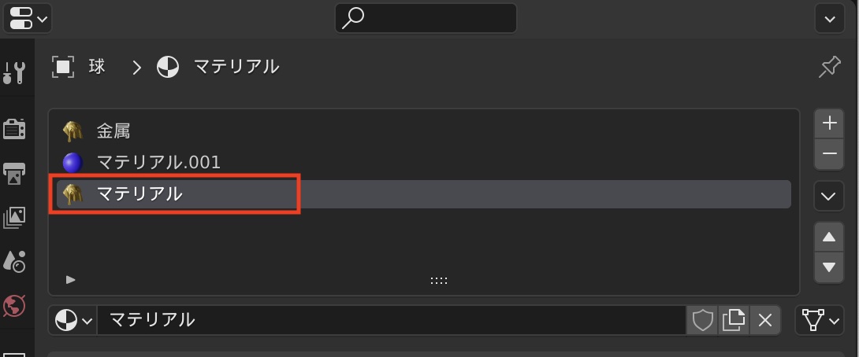
Task: Toggle the fake user shield
Action: 702,320
